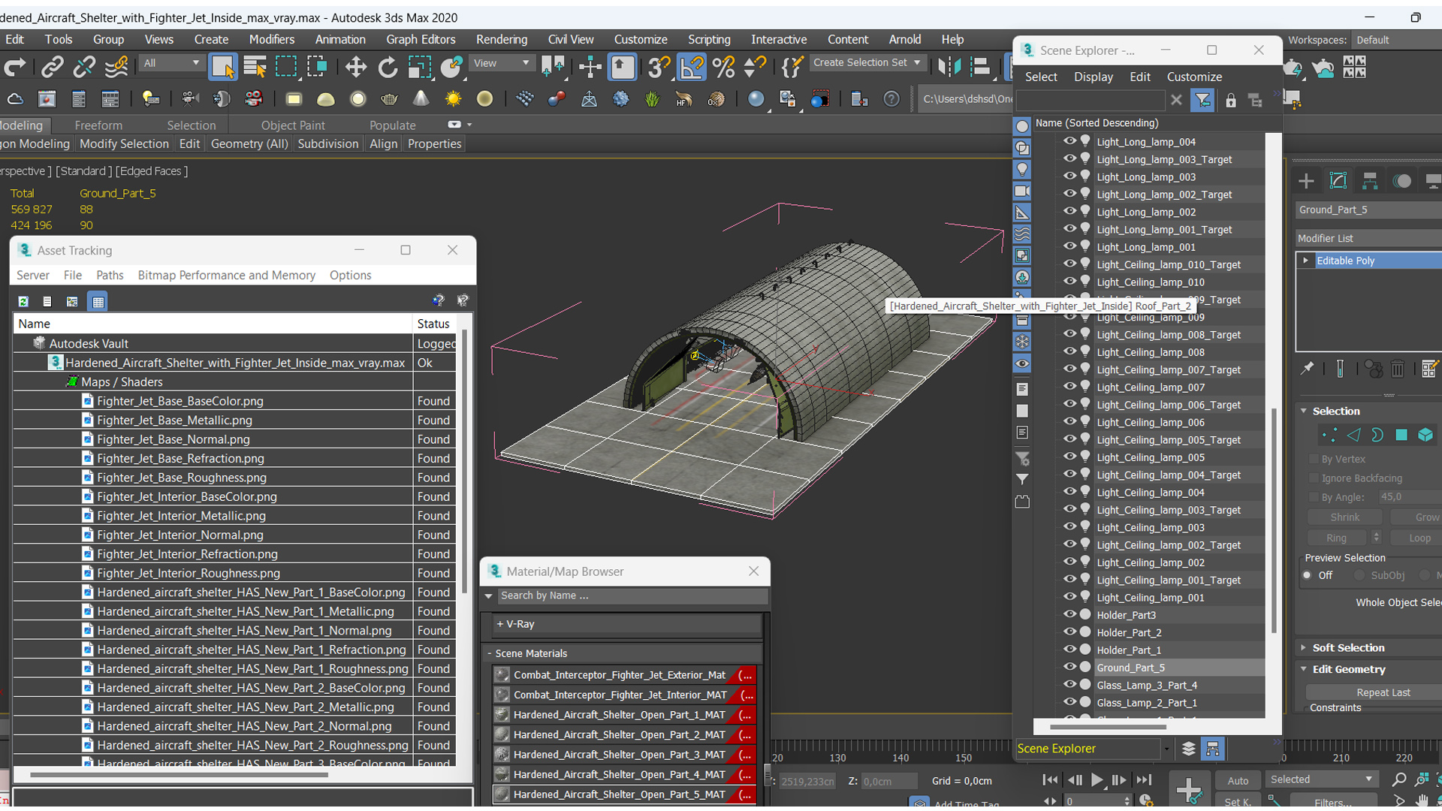This screenshot has height=811, width=1442.
Task: Clear Scene Explorer search with X icon
Action: point(1176,100)
